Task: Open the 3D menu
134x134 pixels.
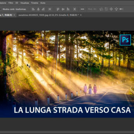Action: 17,3
